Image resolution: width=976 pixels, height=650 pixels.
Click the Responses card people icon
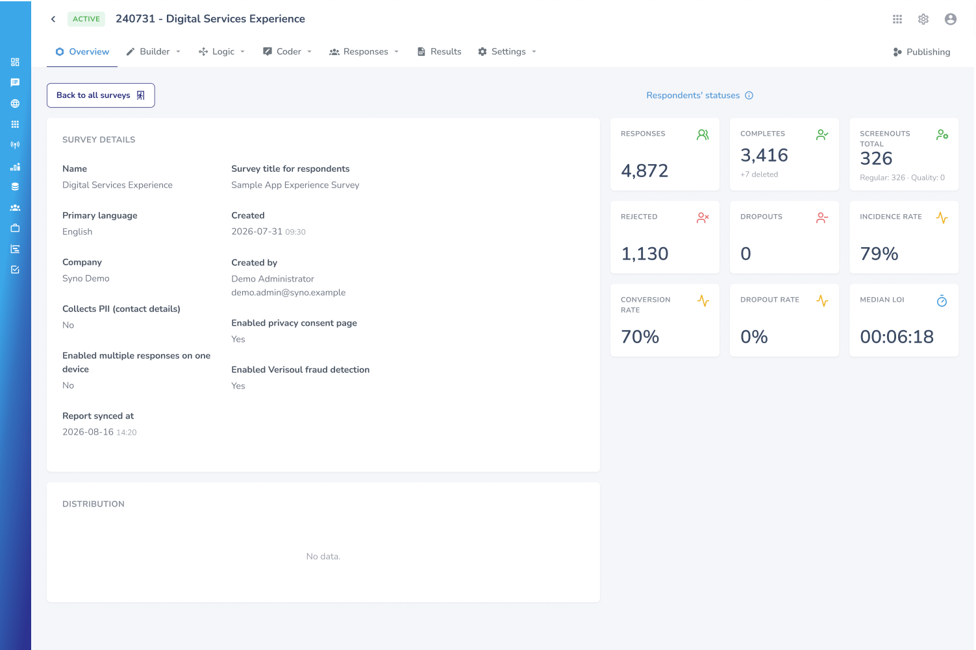(703, 135)
